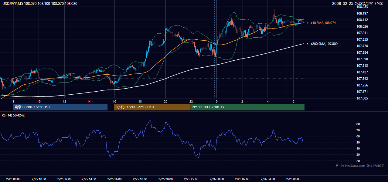Click the bottom date label 2/25 18:00
Viewport: 388px width, 182px height.
[x=140, y=179]
